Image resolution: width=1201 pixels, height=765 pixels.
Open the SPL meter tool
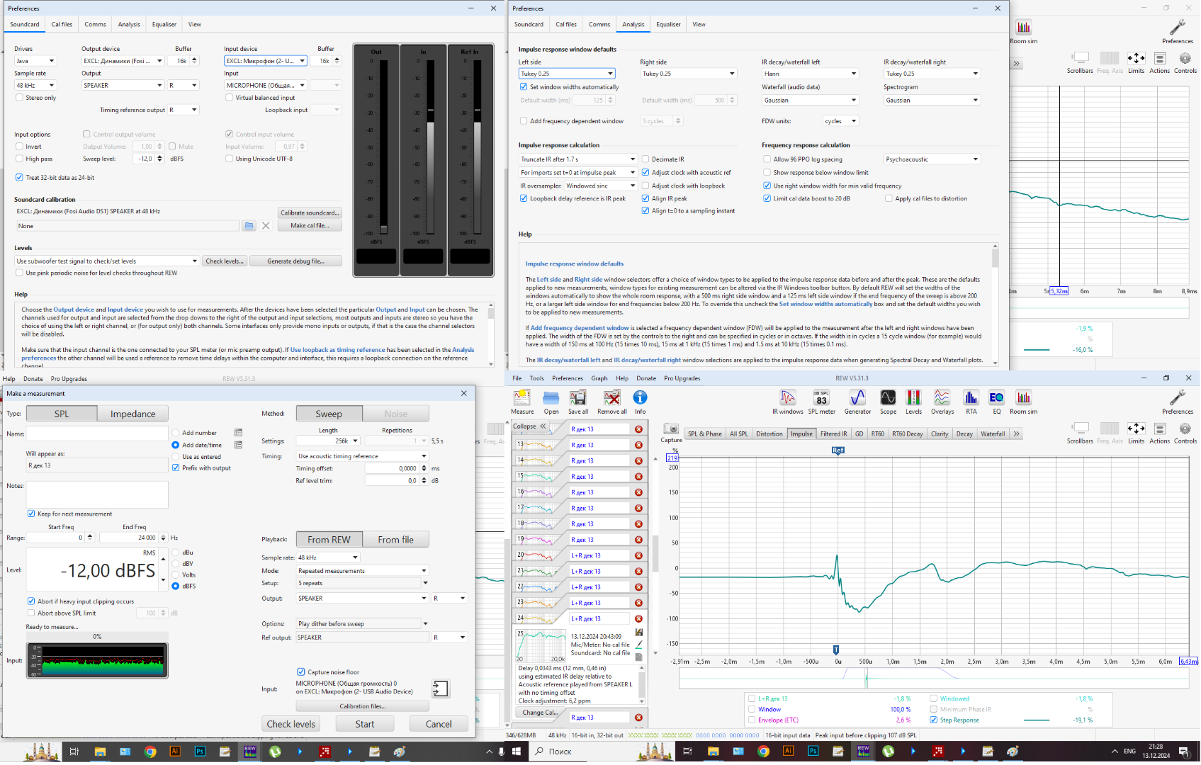tap(821, 401)
